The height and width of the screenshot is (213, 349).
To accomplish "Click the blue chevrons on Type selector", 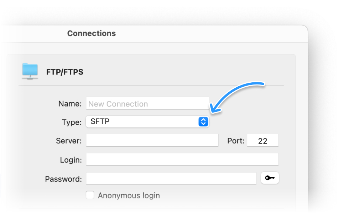I will pyautogui.click(x=203, y=122).
